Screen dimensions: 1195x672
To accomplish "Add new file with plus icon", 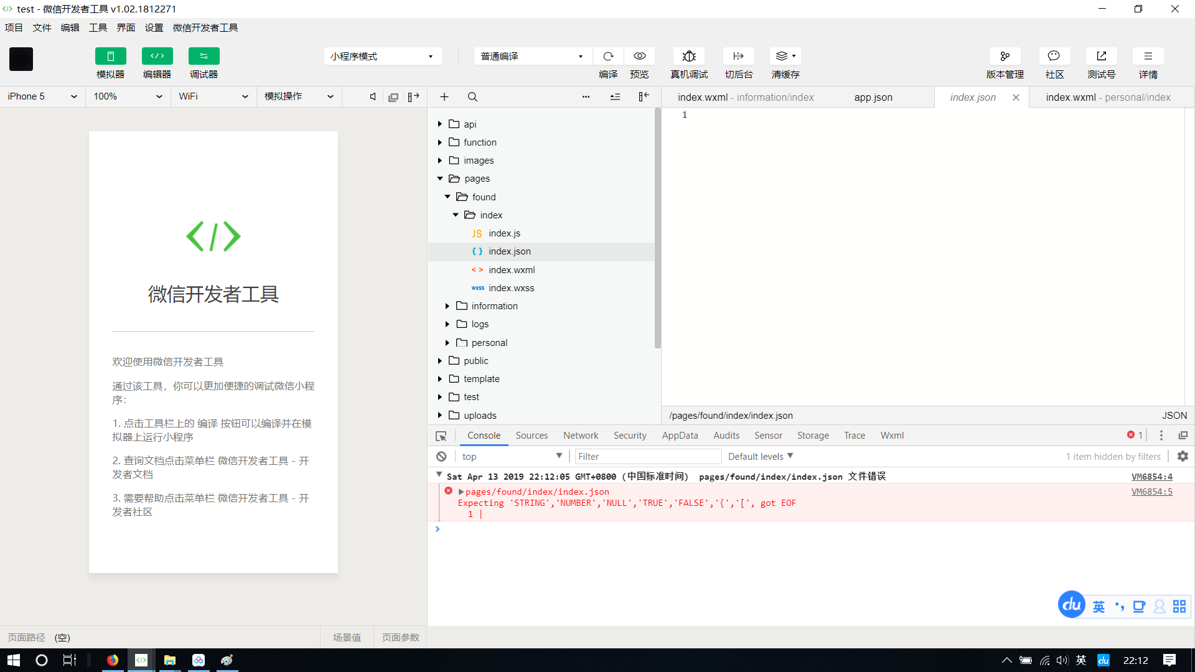I will pos(444,97).
